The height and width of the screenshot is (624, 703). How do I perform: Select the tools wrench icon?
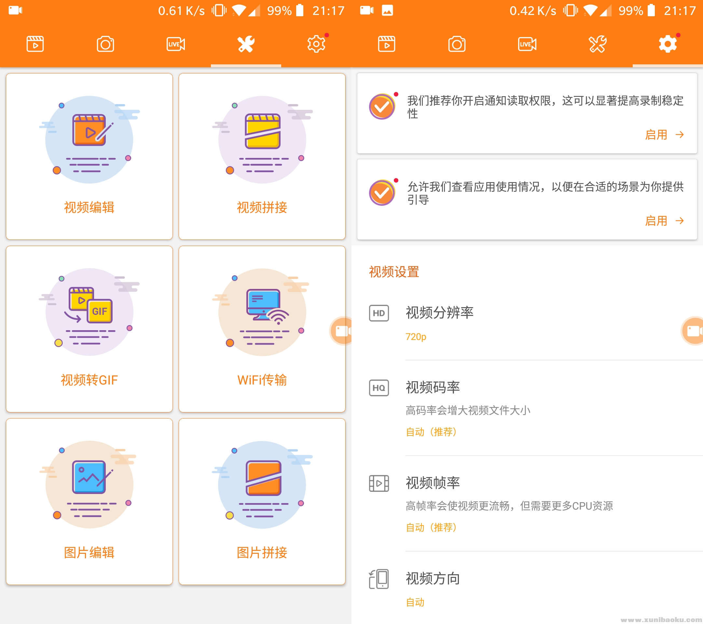click(246, 44)
